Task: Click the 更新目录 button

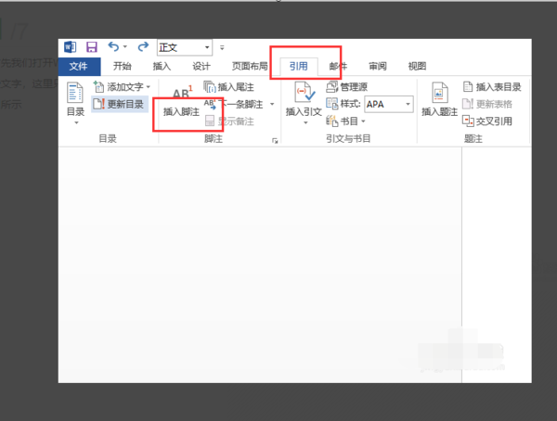Action: point(119,104)
